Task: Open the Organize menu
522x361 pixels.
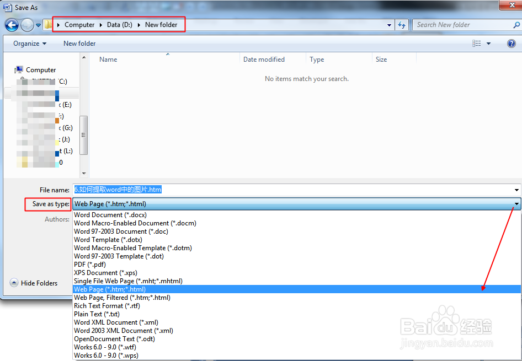Action: (30, 44)
